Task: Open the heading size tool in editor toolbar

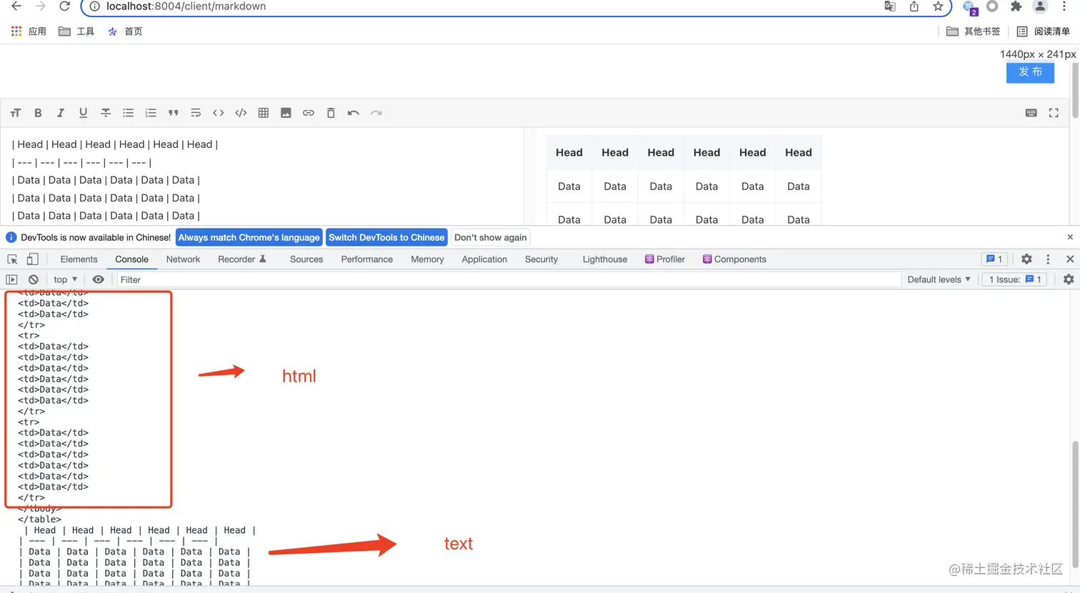Action: point(16,113)
